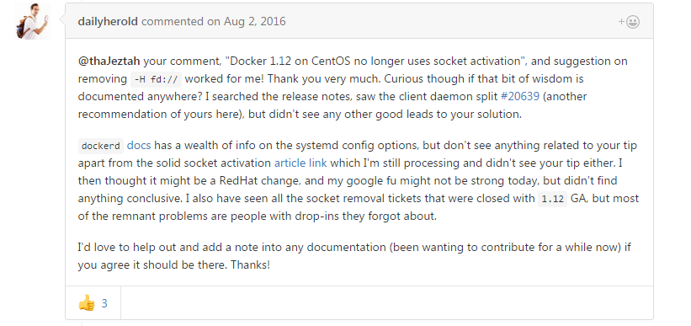This screenshot has width=691, height=326.
Task: Click the thumbs up emoji reaction
Action: (x=87, y=303)
